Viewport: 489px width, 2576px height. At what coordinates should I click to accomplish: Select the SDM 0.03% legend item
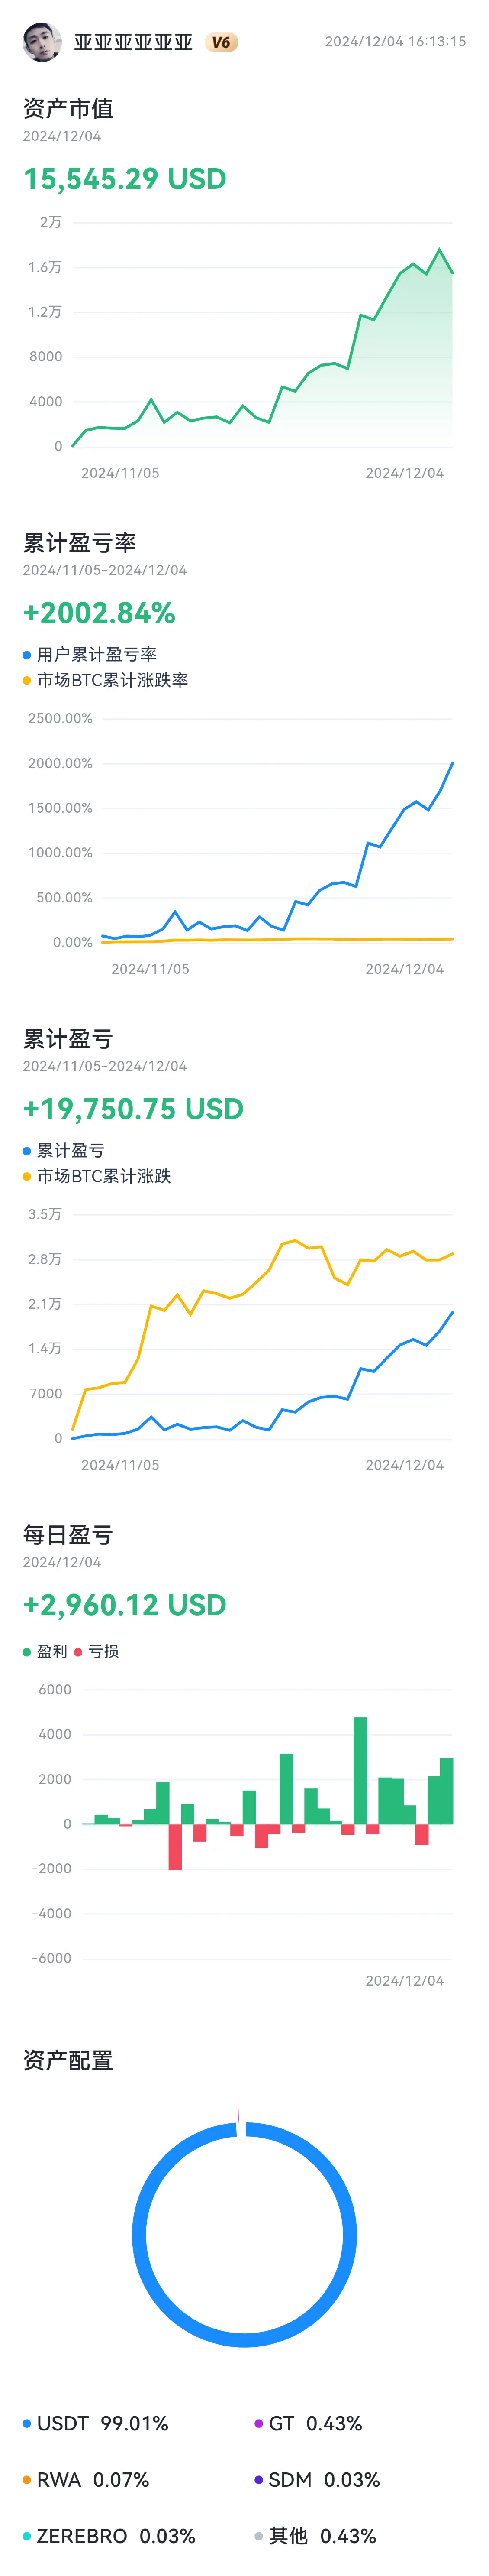pyautogui.click(x=316, y=2479)
